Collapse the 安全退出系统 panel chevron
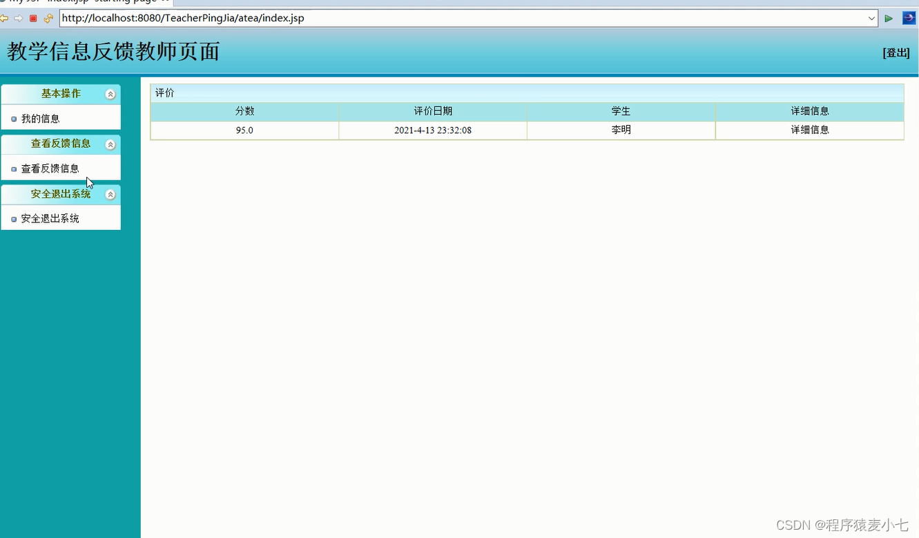Screen dimensions: 919x538 click(110, 195)
